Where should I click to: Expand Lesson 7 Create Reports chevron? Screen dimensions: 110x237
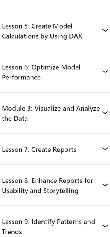click(105, 149)
